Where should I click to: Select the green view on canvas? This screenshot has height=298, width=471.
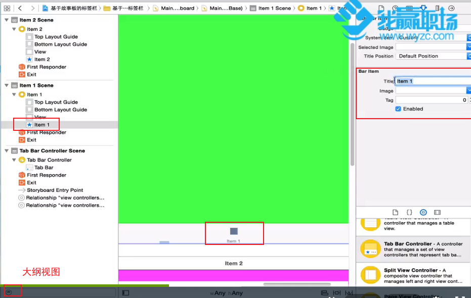coord(233,119)
